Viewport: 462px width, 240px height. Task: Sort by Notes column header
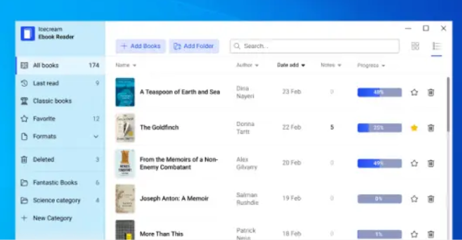(331, 65)
